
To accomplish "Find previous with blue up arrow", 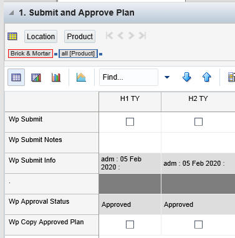I will pyautogui.click(x=206, y=77).
